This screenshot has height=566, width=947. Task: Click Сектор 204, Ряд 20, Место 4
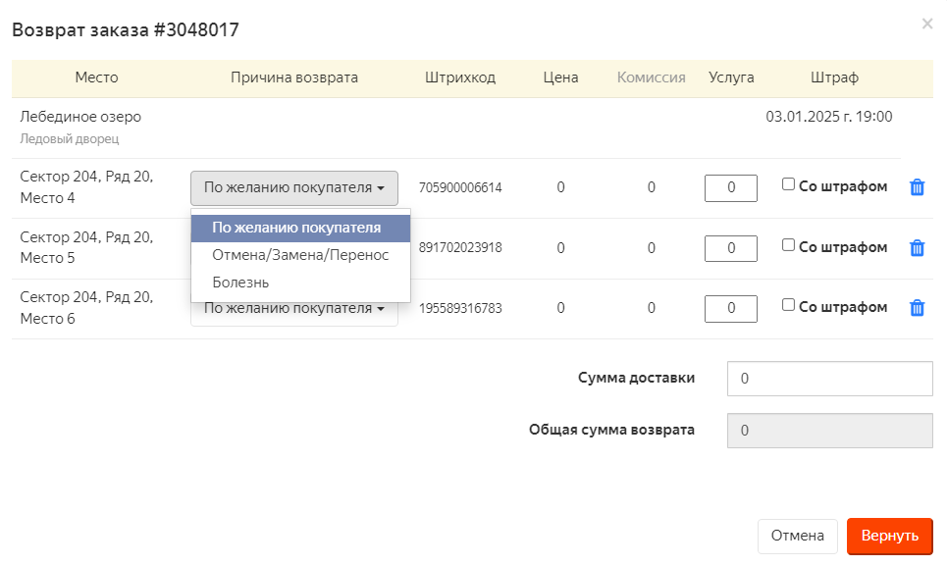tap(86, 187)
